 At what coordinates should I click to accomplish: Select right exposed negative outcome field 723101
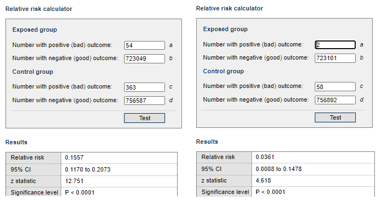click(x=335, y=58)
